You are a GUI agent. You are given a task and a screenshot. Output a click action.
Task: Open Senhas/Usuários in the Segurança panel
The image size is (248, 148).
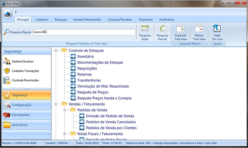pos(21,61)
